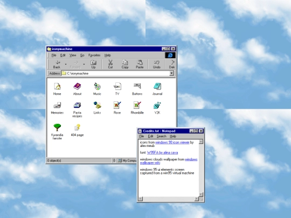The width and height of the screenshot is (291, 218).
Task: Click the Delete toolbar button
Action: (172, 65)
